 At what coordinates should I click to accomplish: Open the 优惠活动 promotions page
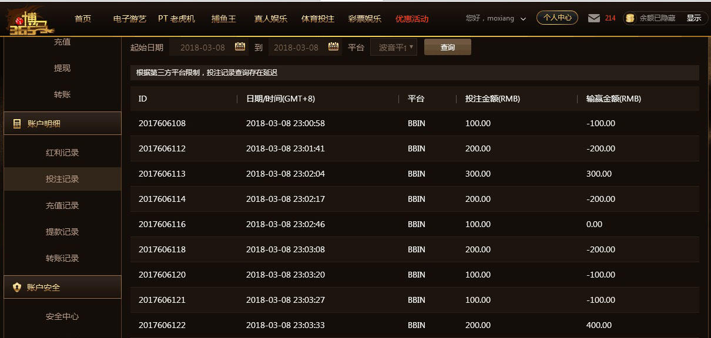[x=412, y=19]
